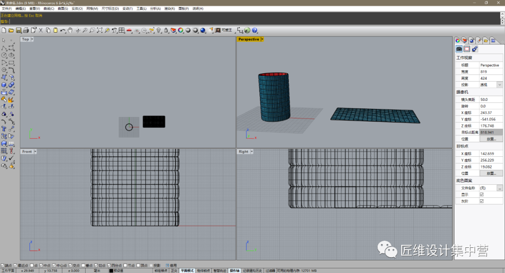
Task: Toggle 锁定格点 in status bar
Action: coord(161,271)
